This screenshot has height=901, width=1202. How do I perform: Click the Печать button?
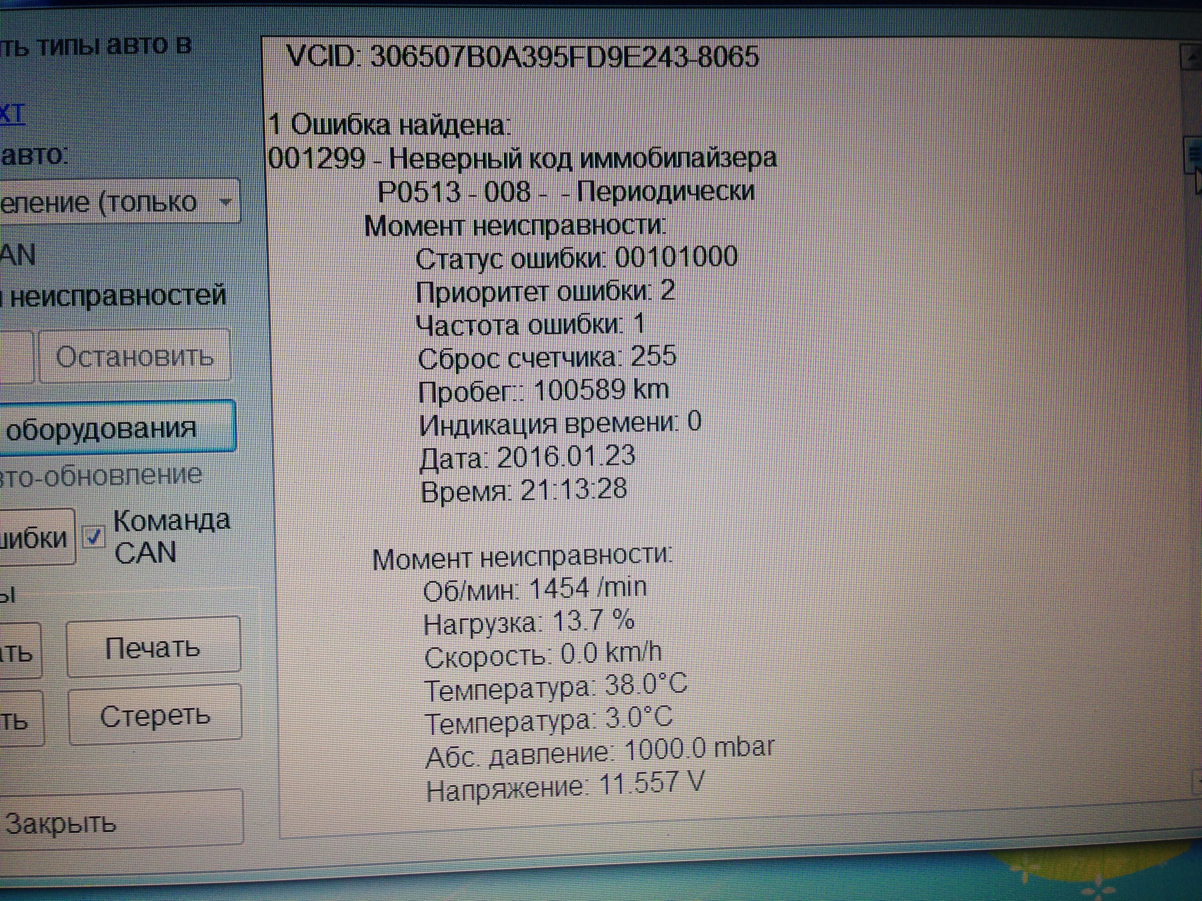pyautogui.click(x=153, y=648)
